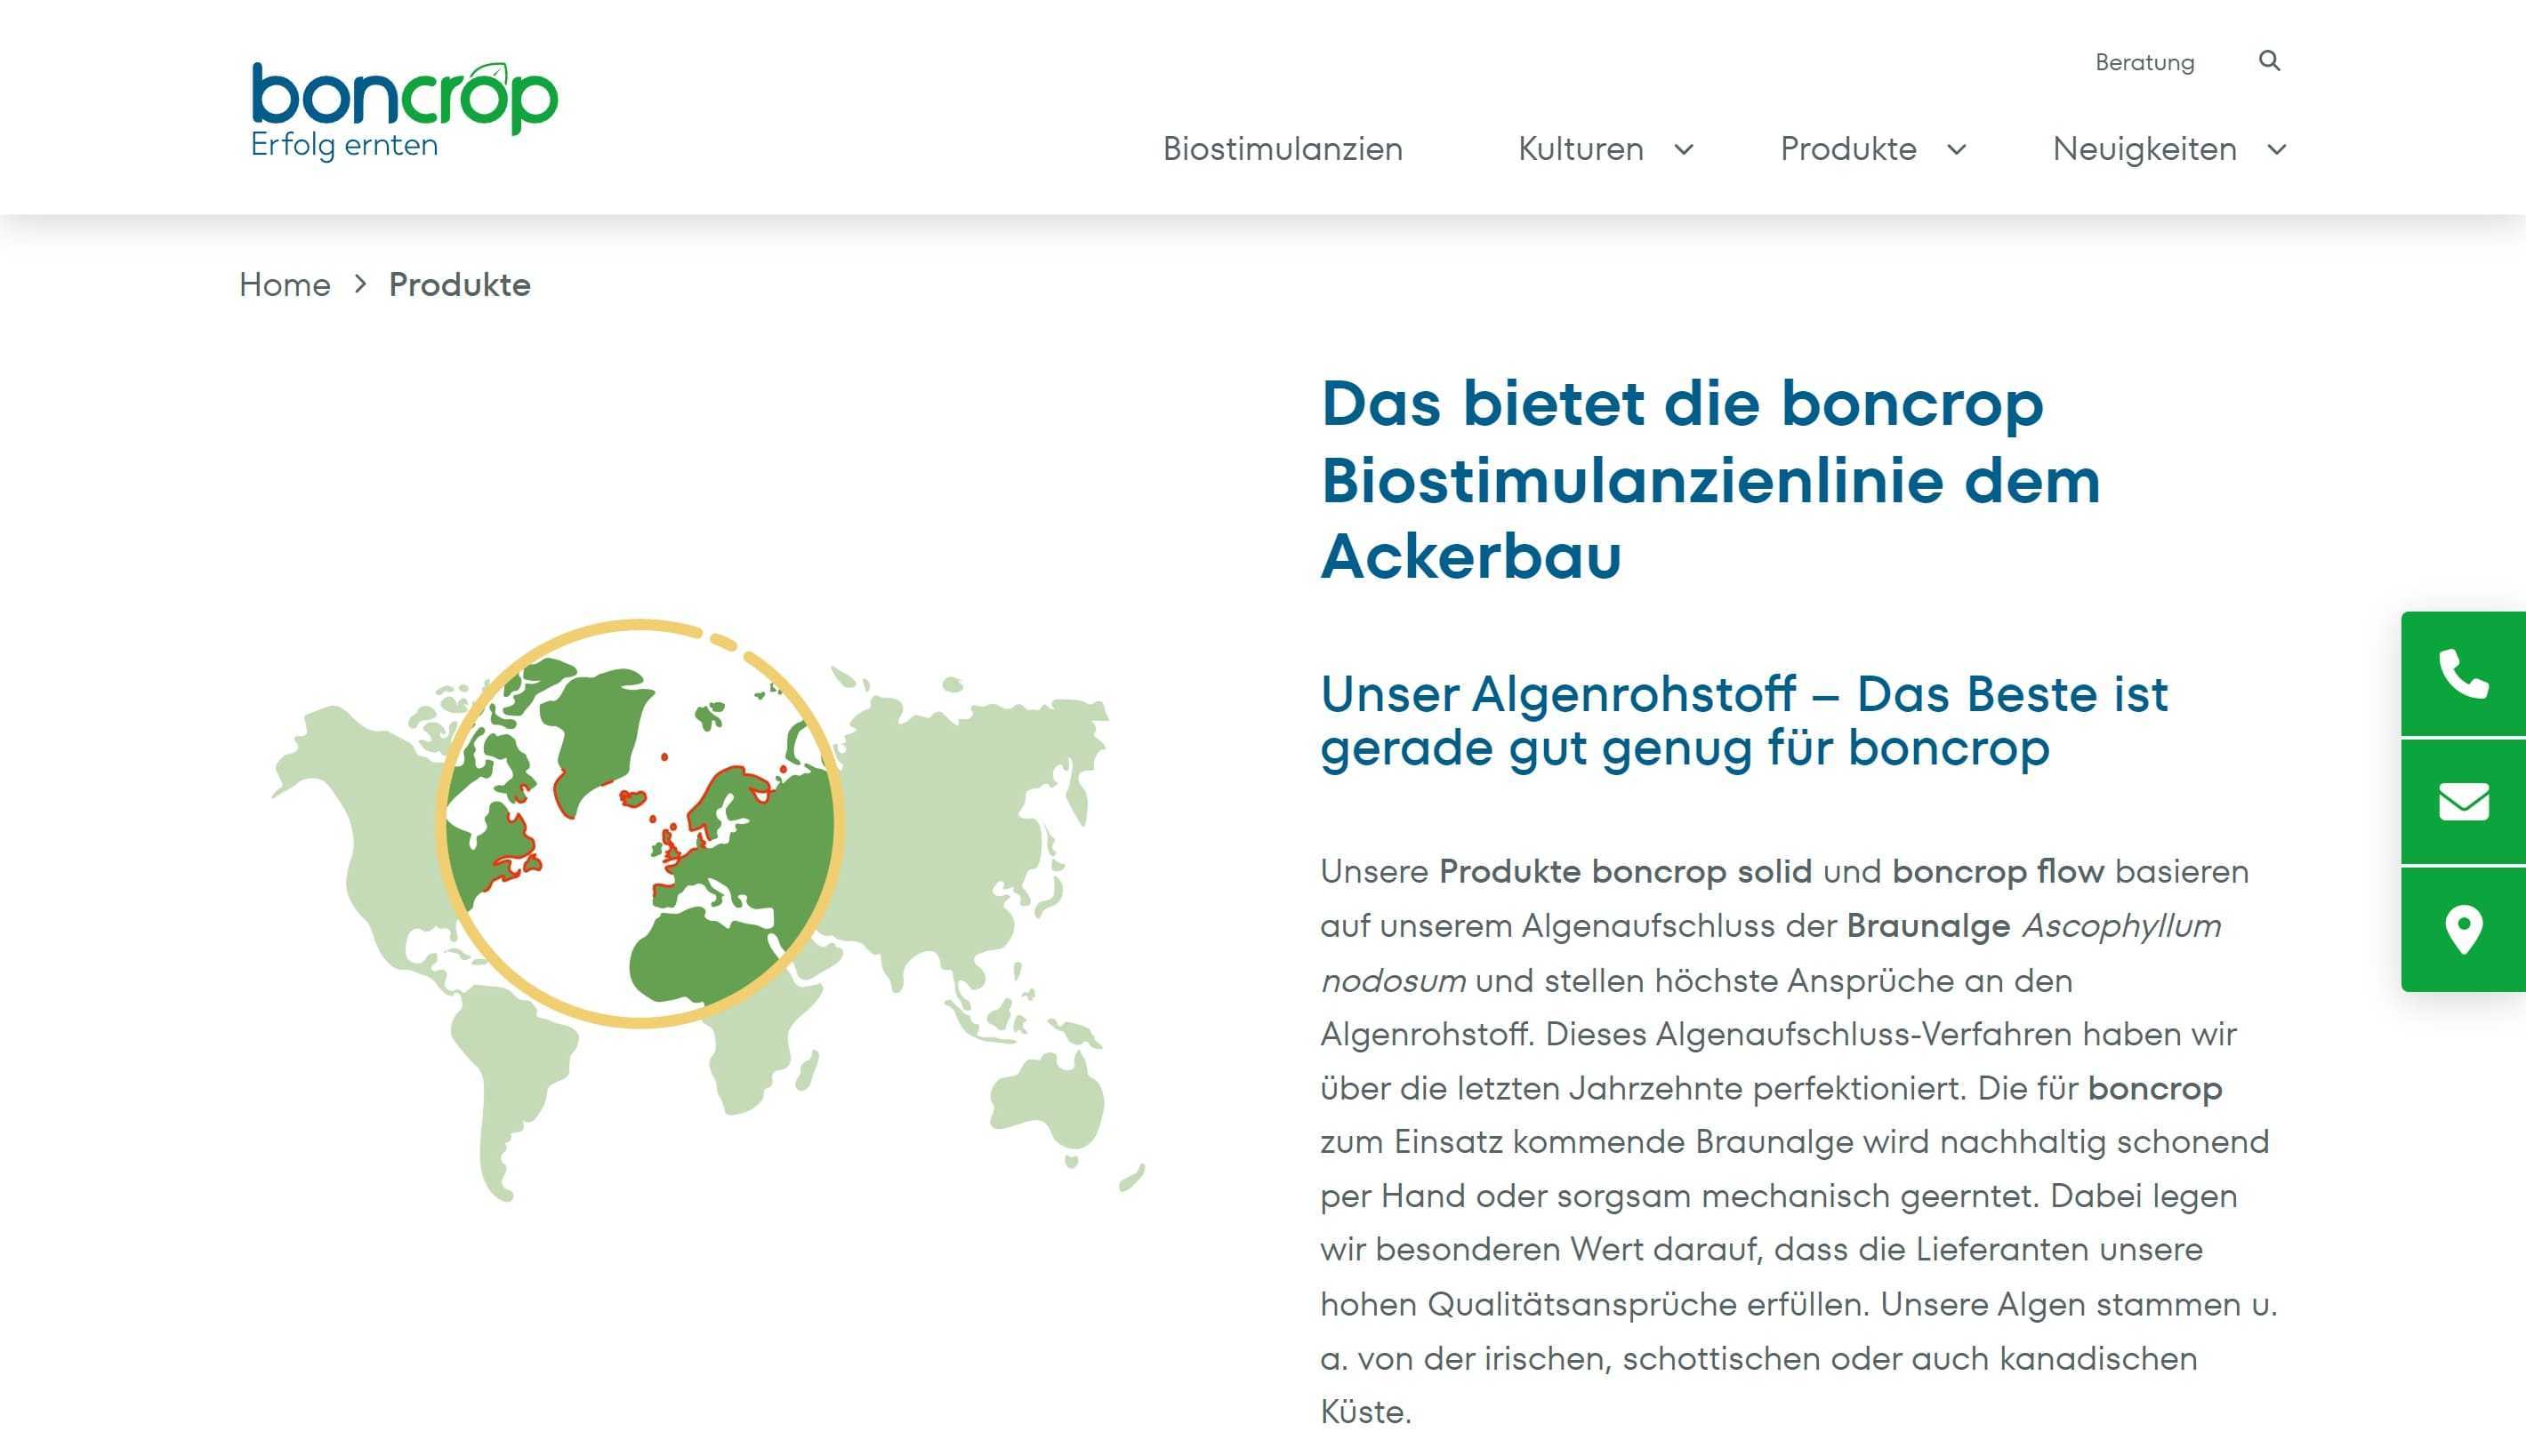This screenshot has height=1456, width=2526.
Task: Expand the Produkte dropdown chevron
Action: [x=1957, y=150]
